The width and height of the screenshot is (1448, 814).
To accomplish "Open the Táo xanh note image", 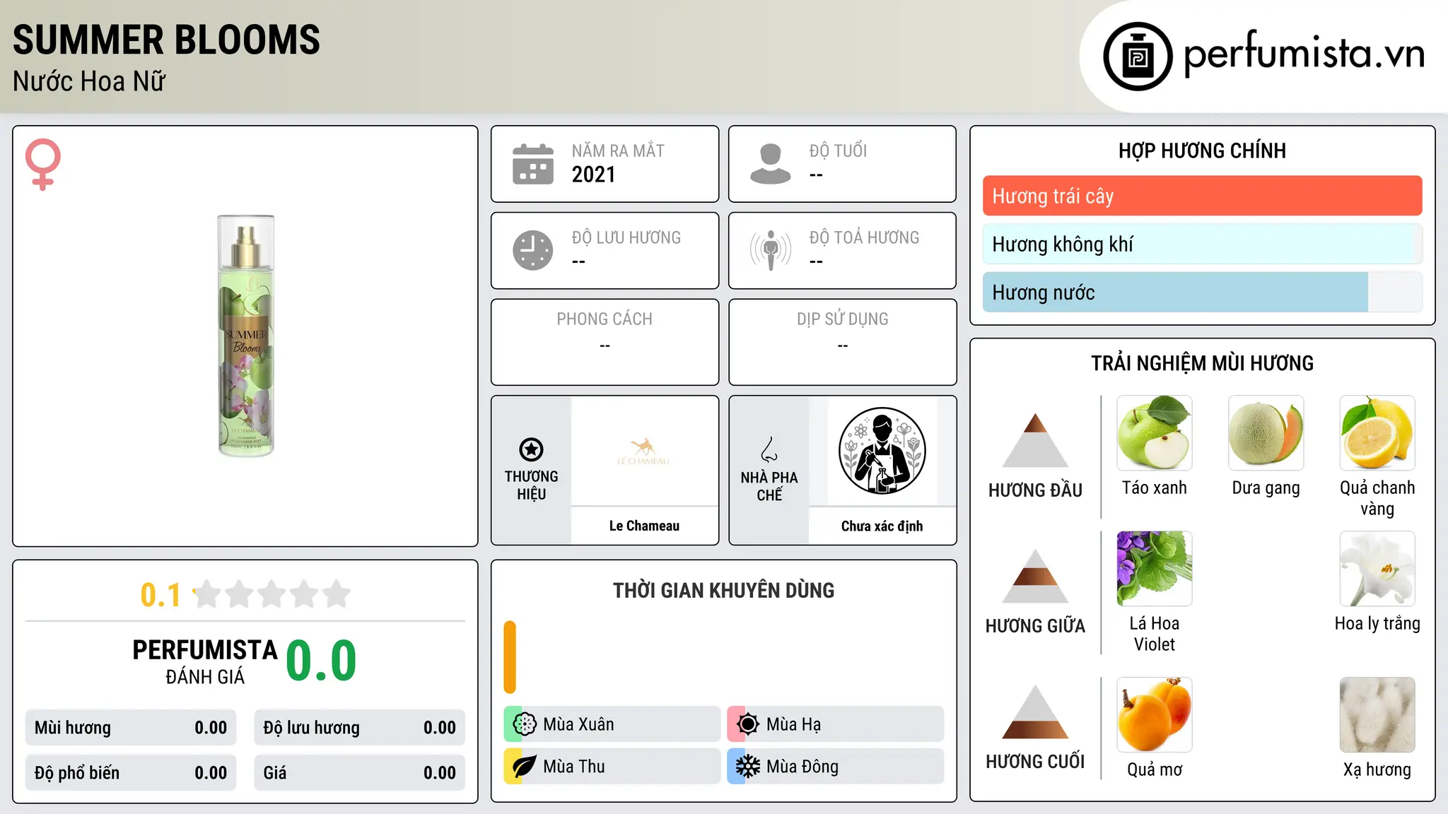I will pyautogui.click(x=1155, y=433).
